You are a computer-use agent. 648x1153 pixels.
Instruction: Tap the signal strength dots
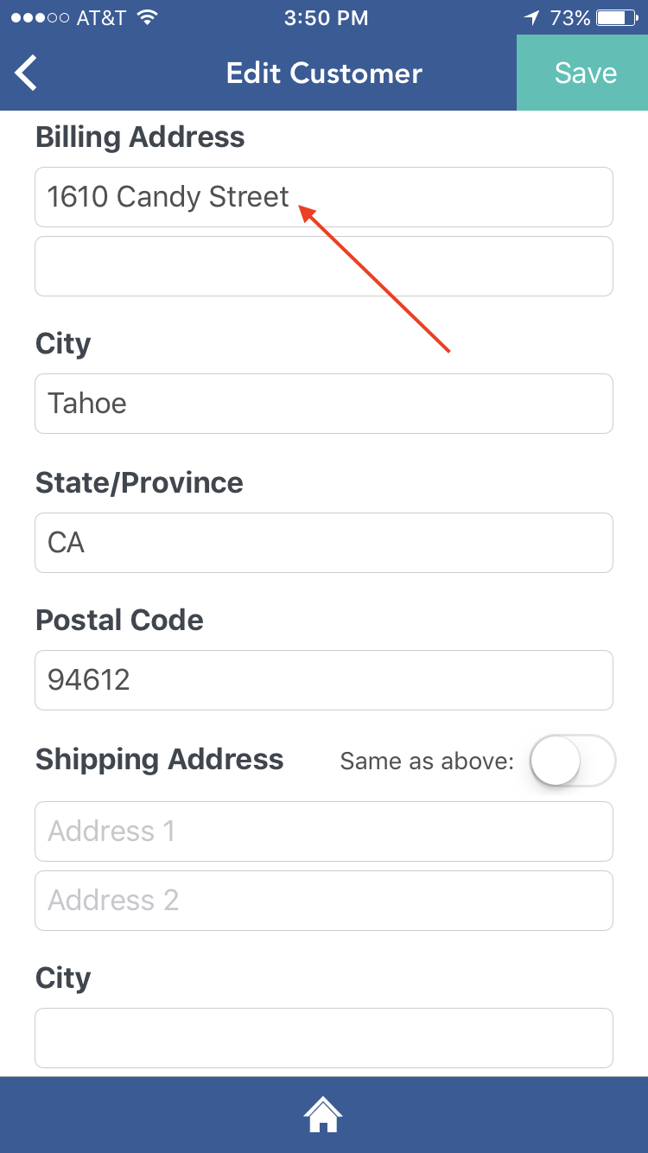[40, 17]
